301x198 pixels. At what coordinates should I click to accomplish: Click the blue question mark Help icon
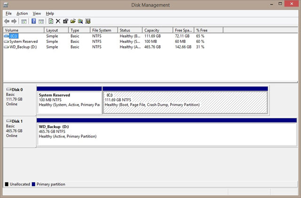coord(34,21)
